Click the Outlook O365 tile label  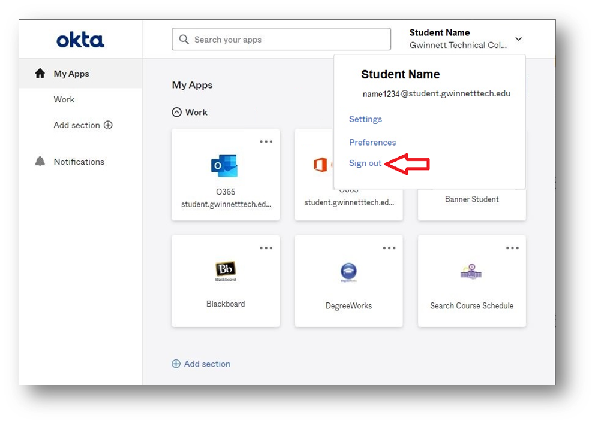point(226,198)
